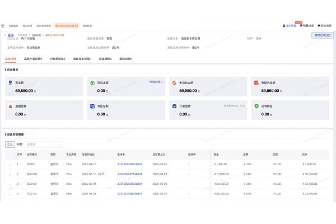The width and height of the screenshot is (336, 224).
Task: Click the 现有押金 green shield icon
Action: [x=256, y=106]
